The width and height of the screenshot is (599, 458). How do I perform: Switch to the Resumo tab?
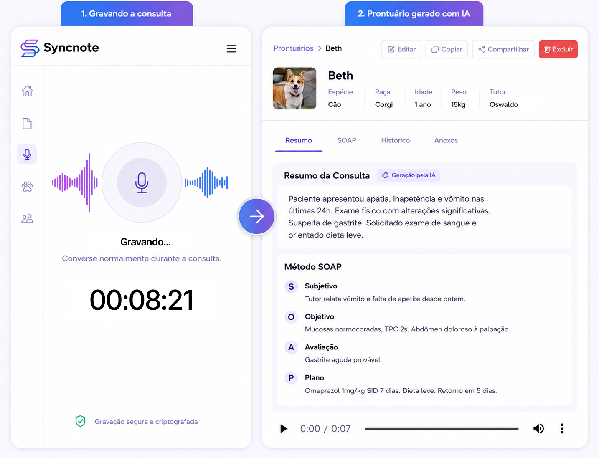[x=299, y=140]
